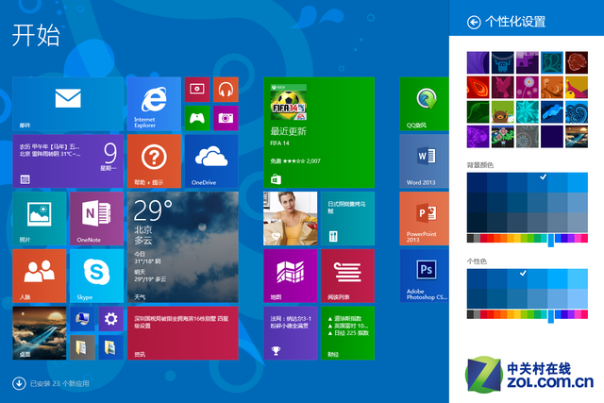The width and height of the screenshot is (604, 403).
Task: Open the Xbox Games controller tile
Action: [197, 118]
